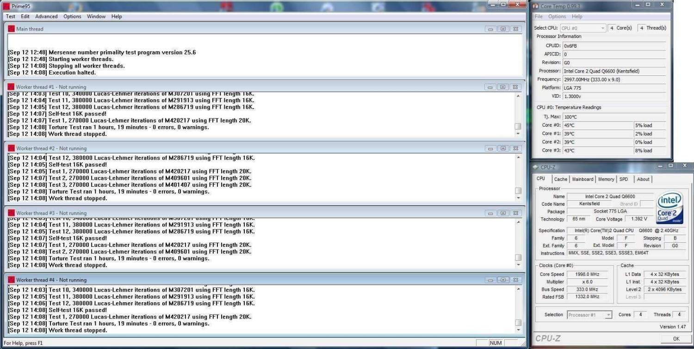Switch to Cache tab in CPU-Z
694x349 pixels.
point(561,179)
